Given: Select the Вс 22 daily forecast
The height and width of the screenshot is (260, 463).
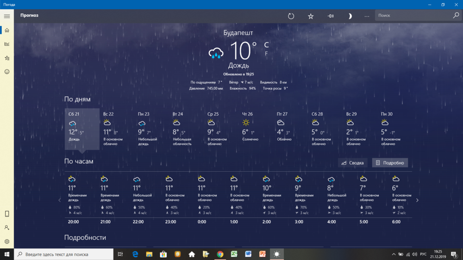Looking at the screenshot, I should 117,129.
